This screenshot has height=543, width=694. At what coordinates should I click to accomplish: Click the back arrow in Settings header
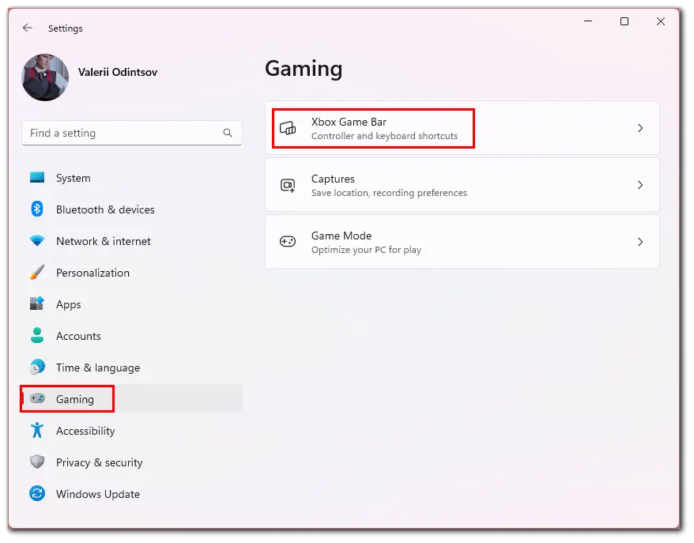coord(28,28)
